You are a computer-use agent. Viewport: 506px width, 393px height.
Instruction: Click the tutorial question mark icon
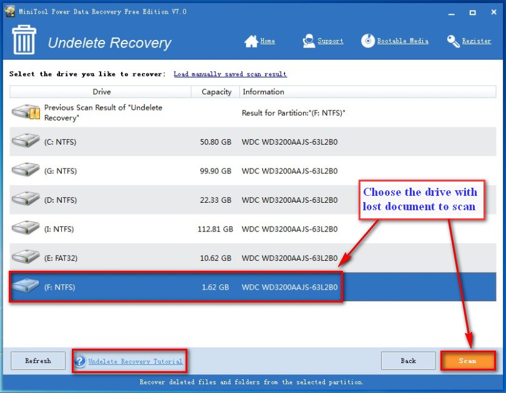(x=80, y=361)
